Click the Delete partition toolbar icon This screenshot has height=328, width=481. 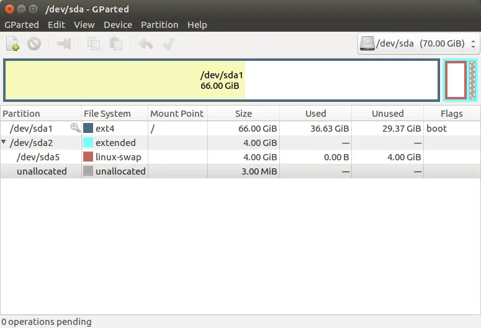(34, 43)
